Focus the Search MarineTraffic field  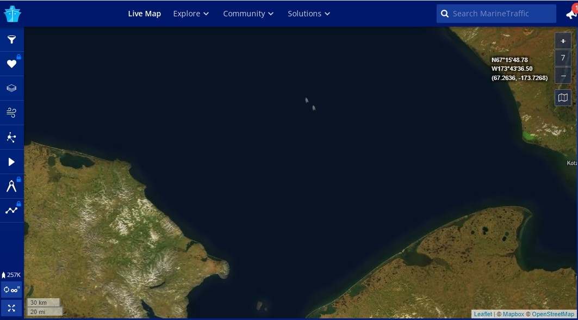pyautogui.click(x=500, y=14)
